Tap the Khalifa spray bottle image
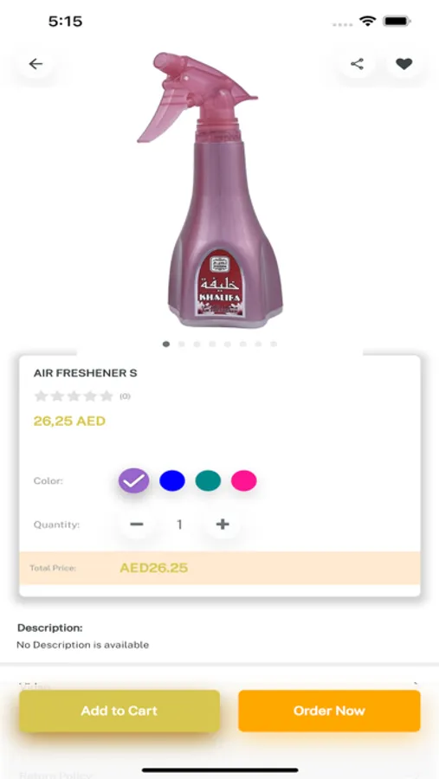 point(210,190)
